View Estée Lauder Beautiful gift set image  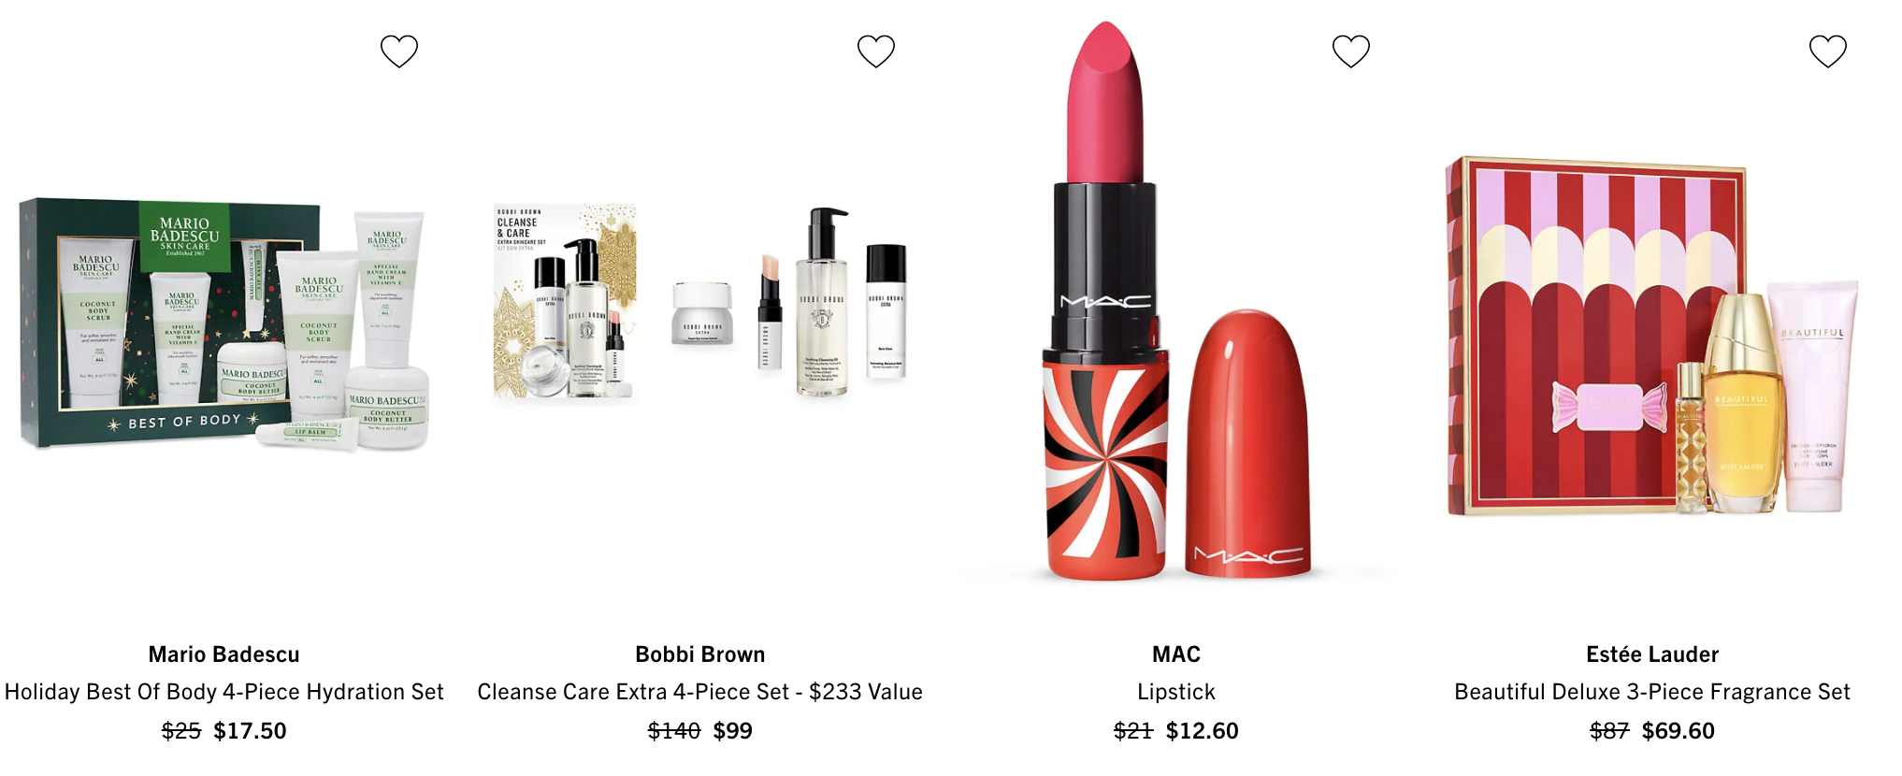click(1652, 336)
